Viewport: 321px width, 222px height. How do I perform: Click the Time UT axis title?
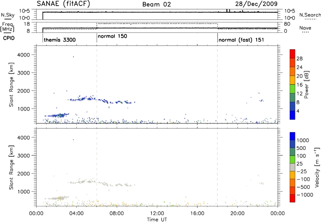[x=157, y=220]
